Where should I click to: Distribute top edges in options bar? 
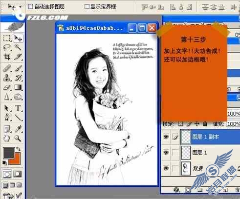[205, 7]
